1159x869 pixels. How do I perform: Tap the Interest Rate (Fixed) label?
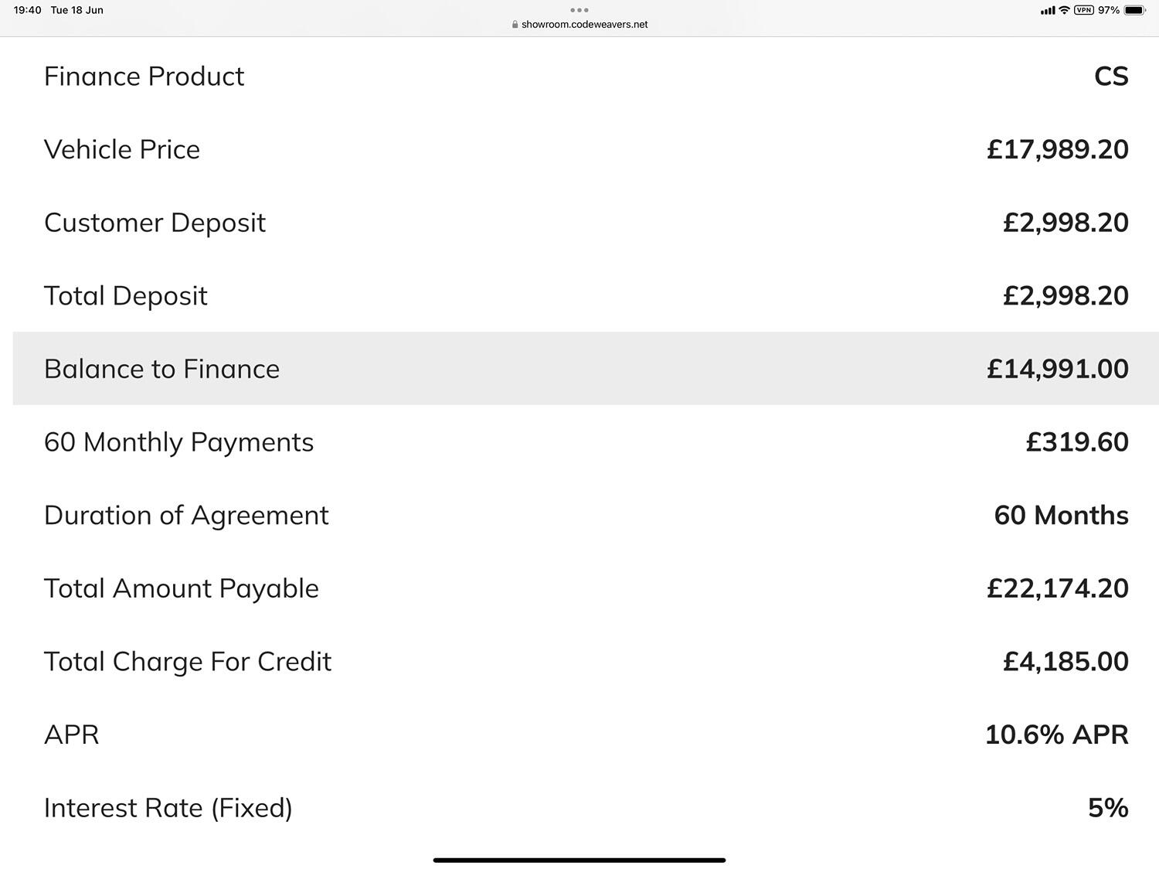tap(168, 808)
